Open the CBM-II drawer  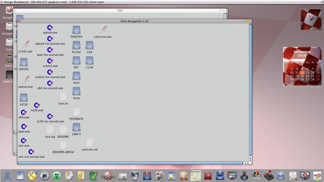[76, 127]
